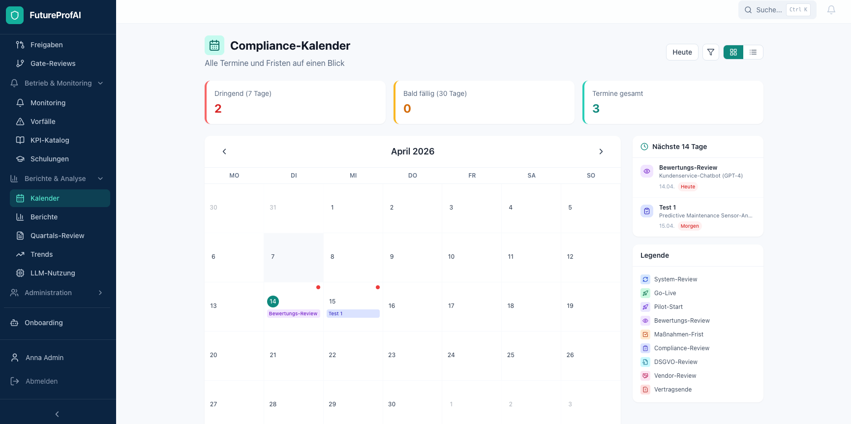Open Test 1 event on April 15
The image size is (851, 424).
point(353,313)
